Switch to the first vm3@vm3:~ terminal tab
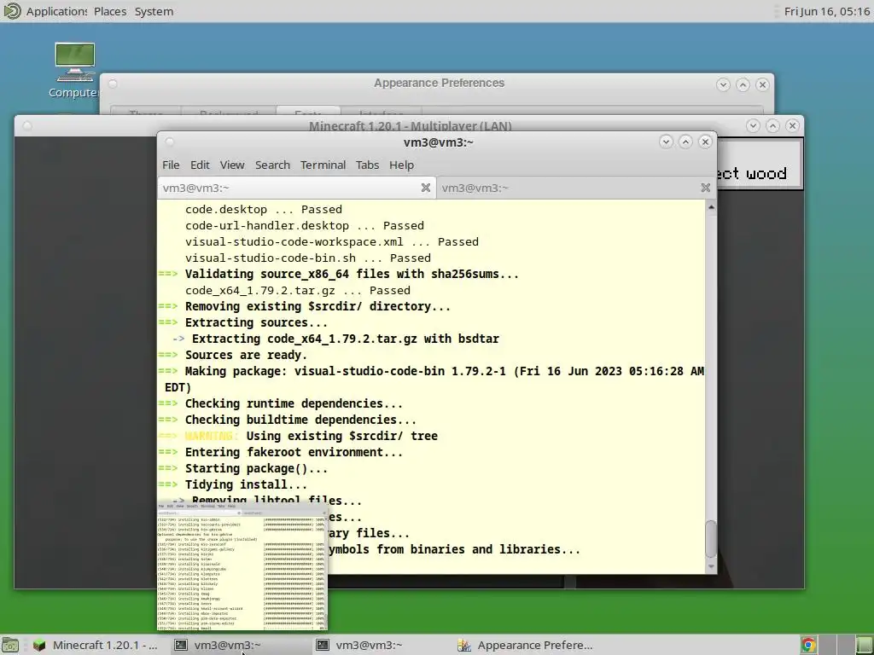The image size is (874, 655). [296, 188]
